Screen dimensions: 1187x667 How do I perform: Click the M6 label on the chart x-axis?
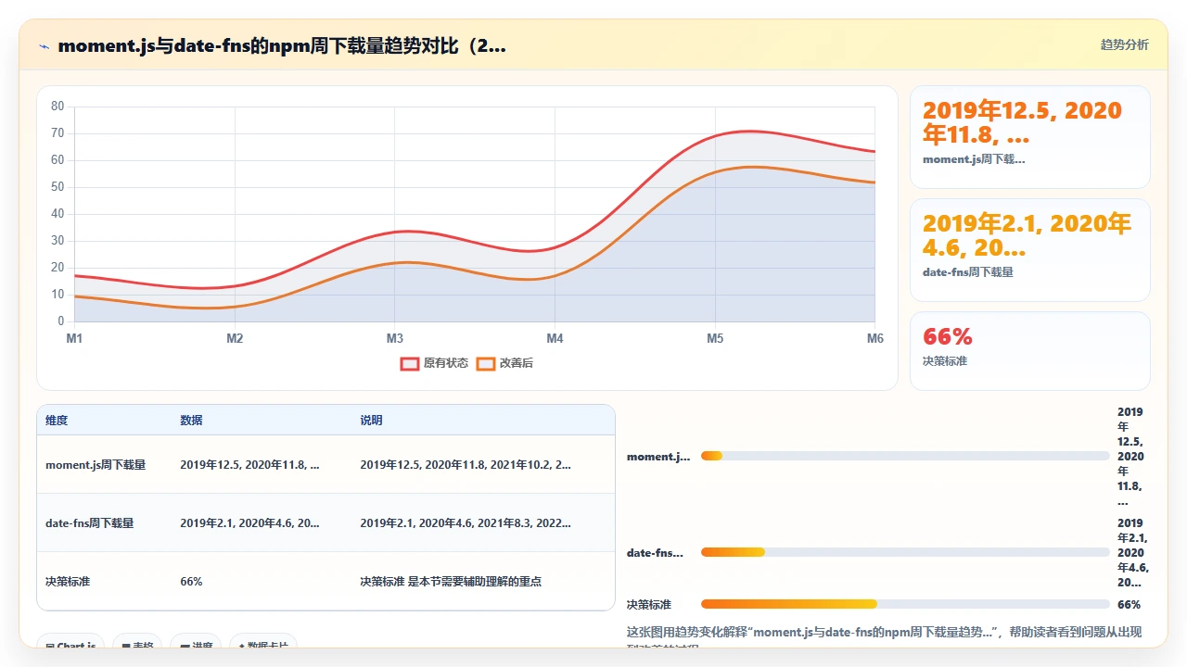(x=875, y=338)
